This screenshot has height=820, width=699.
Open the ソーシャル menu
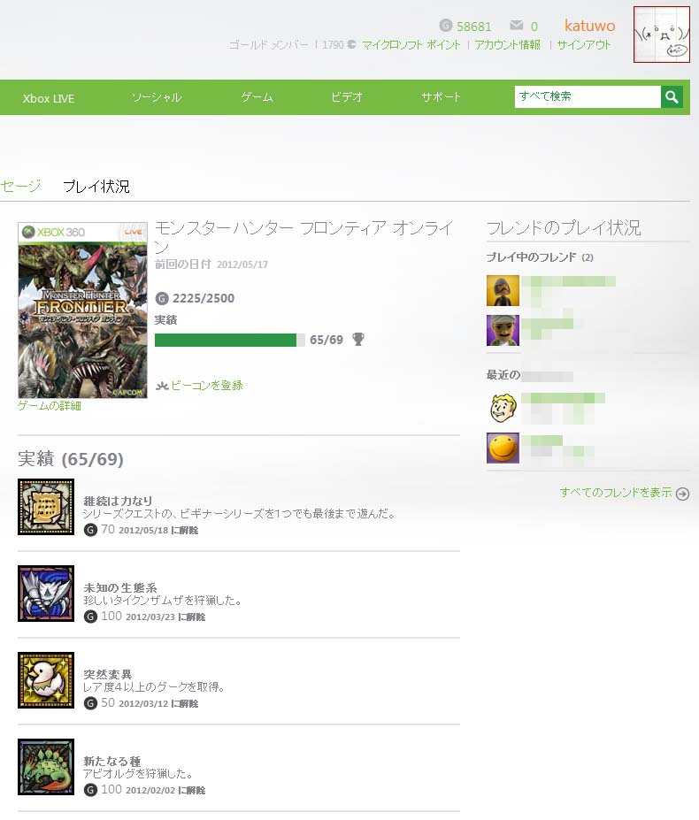coord(157,97)
